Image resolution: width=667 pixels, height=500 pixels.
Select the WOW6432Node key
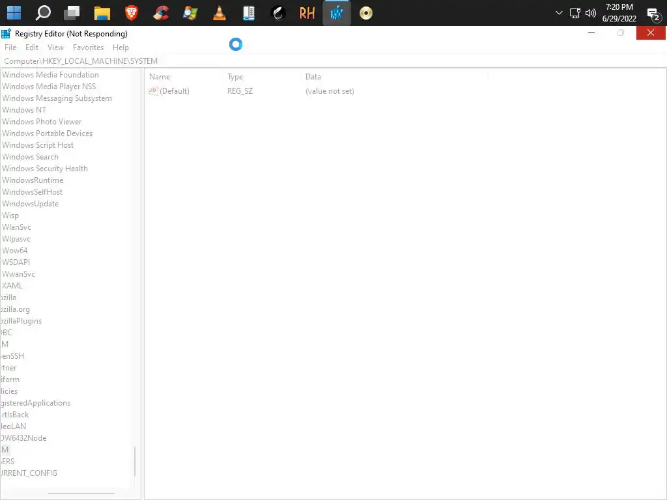coord(23,438)
